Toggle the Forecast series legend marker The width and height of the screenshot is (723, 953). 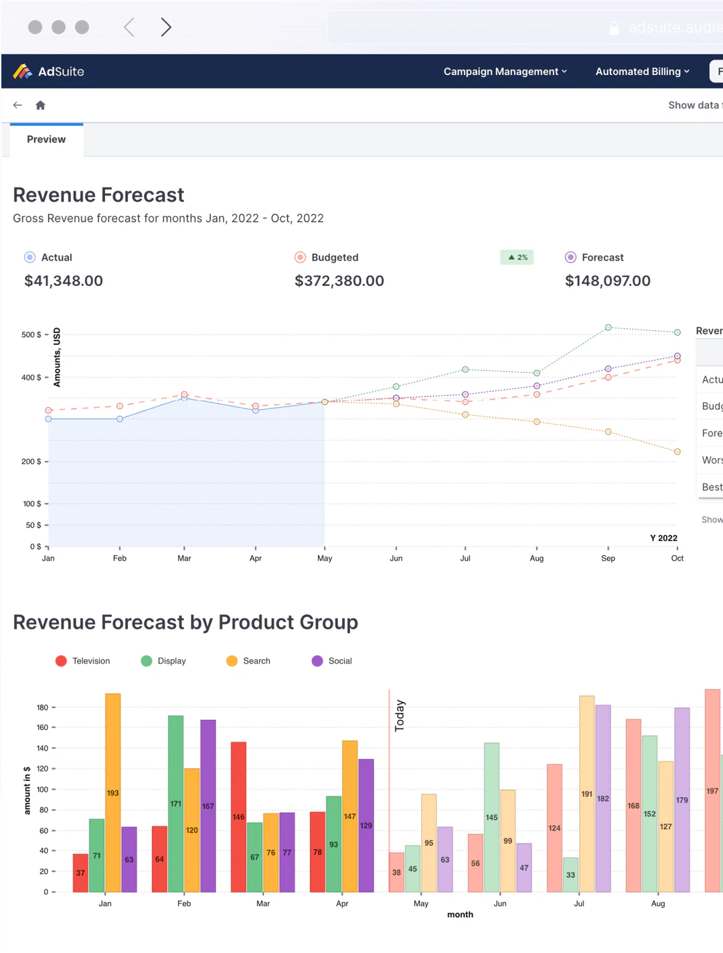[570, 257]
